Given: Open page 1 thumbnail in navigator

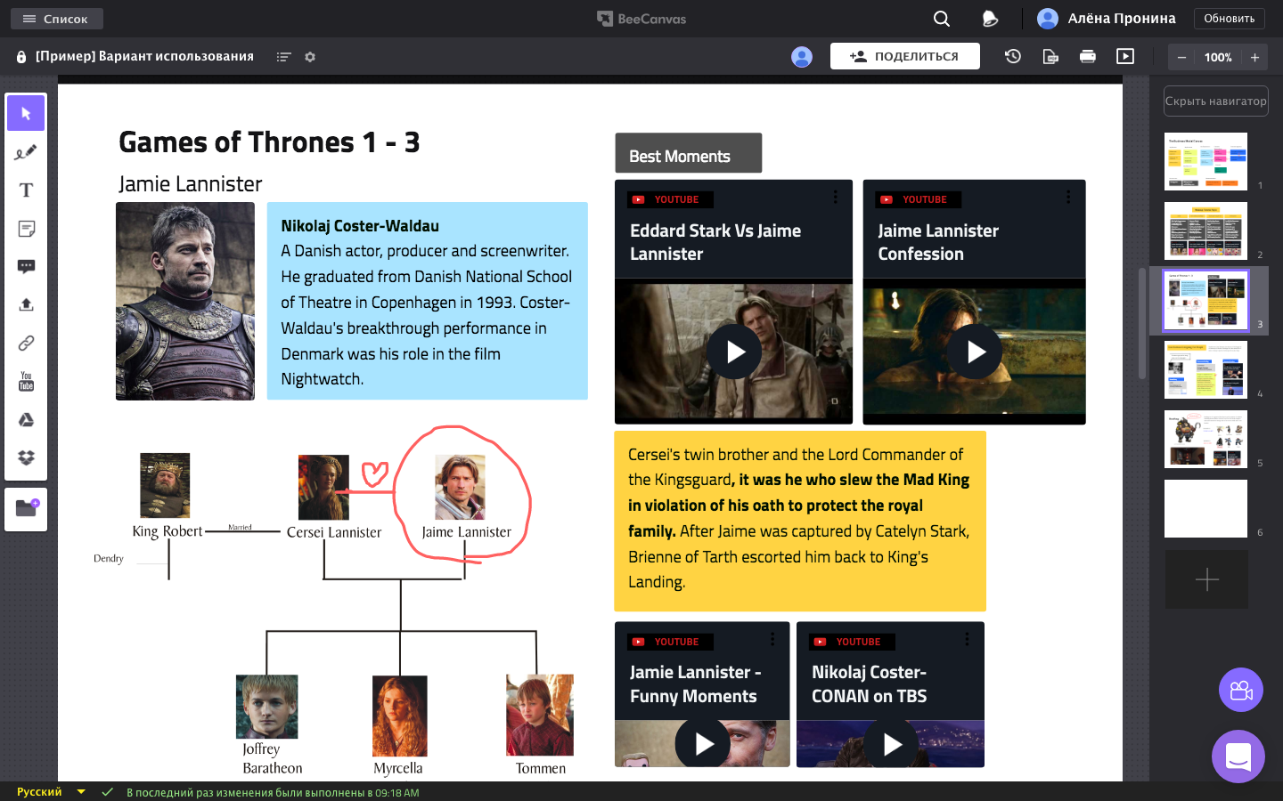Looking at the screenshot, I should coord(1205,161).
